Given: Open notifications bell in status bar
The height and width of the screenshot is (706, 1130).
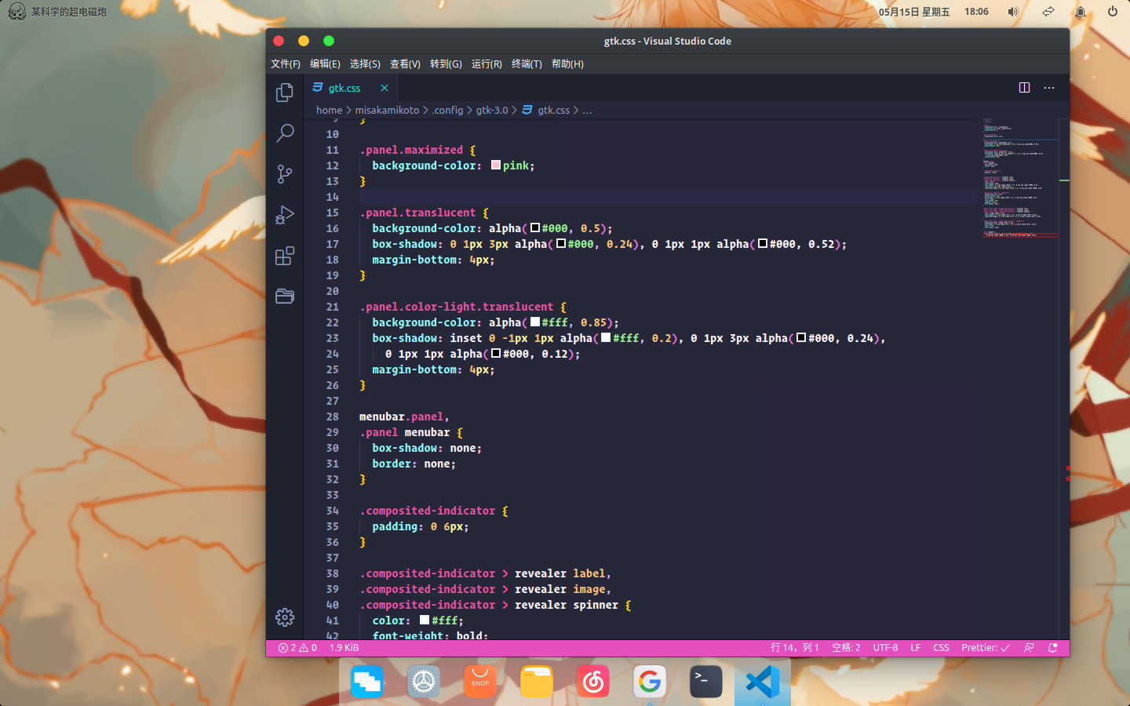Looking at the screenshot, I should click(1053, 648).
